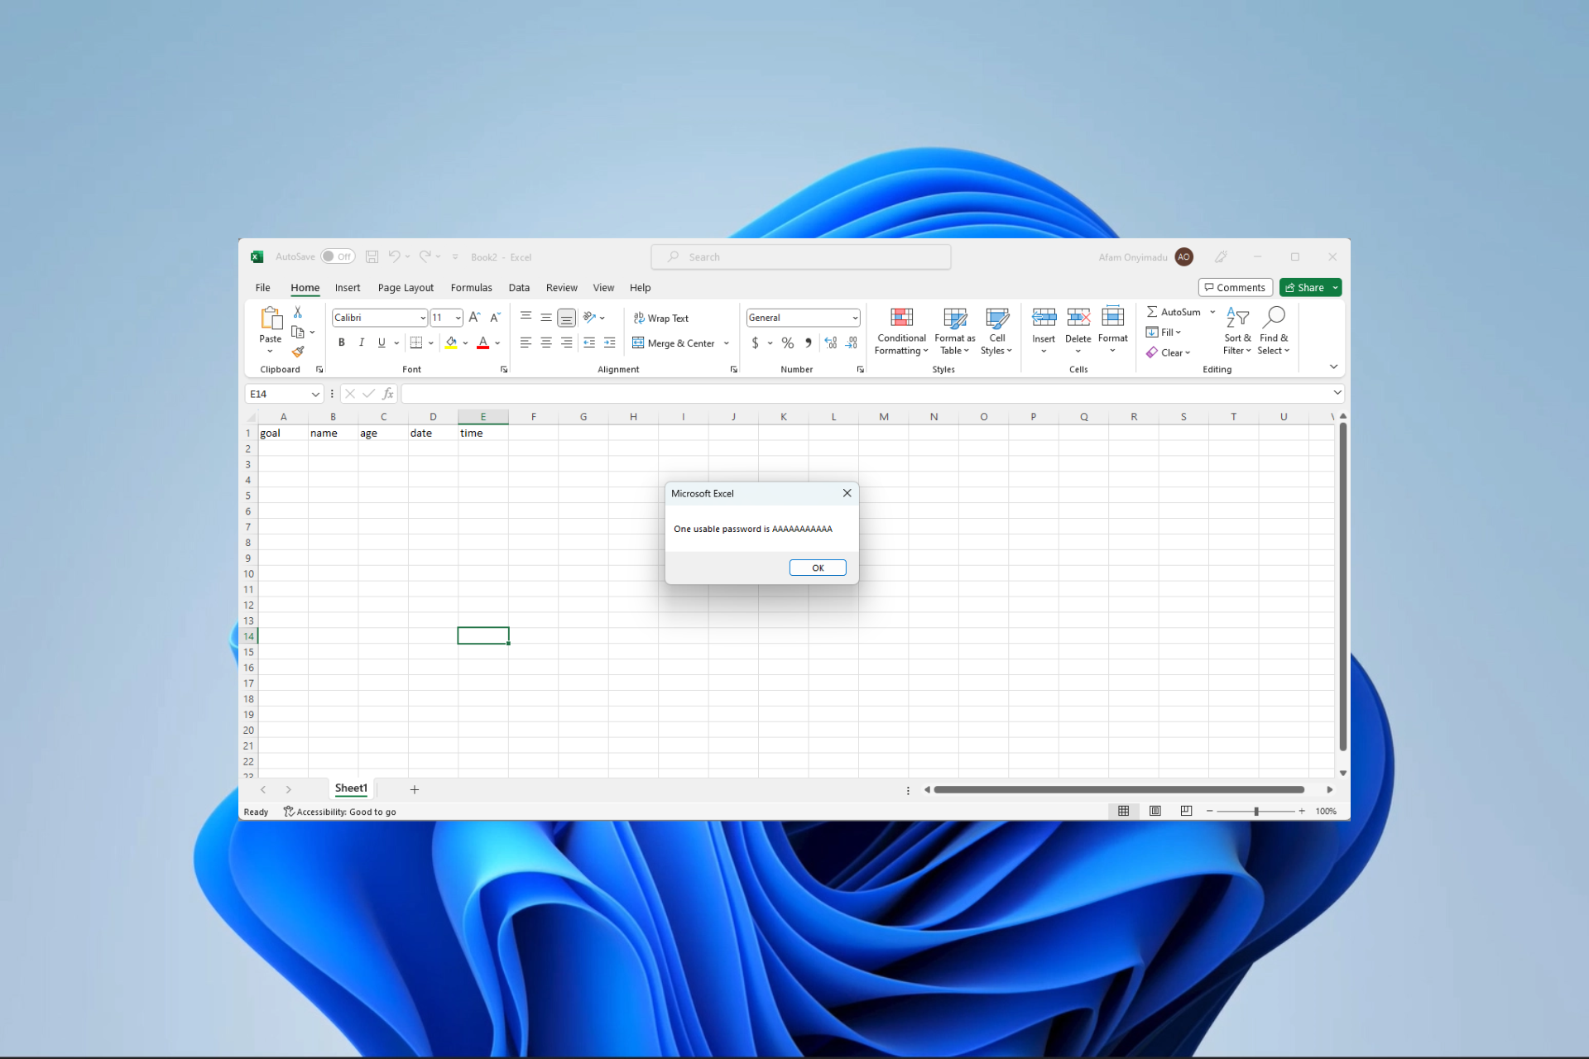
Task: Click the Wrap Text icon
Action: [x=662, y=317]
